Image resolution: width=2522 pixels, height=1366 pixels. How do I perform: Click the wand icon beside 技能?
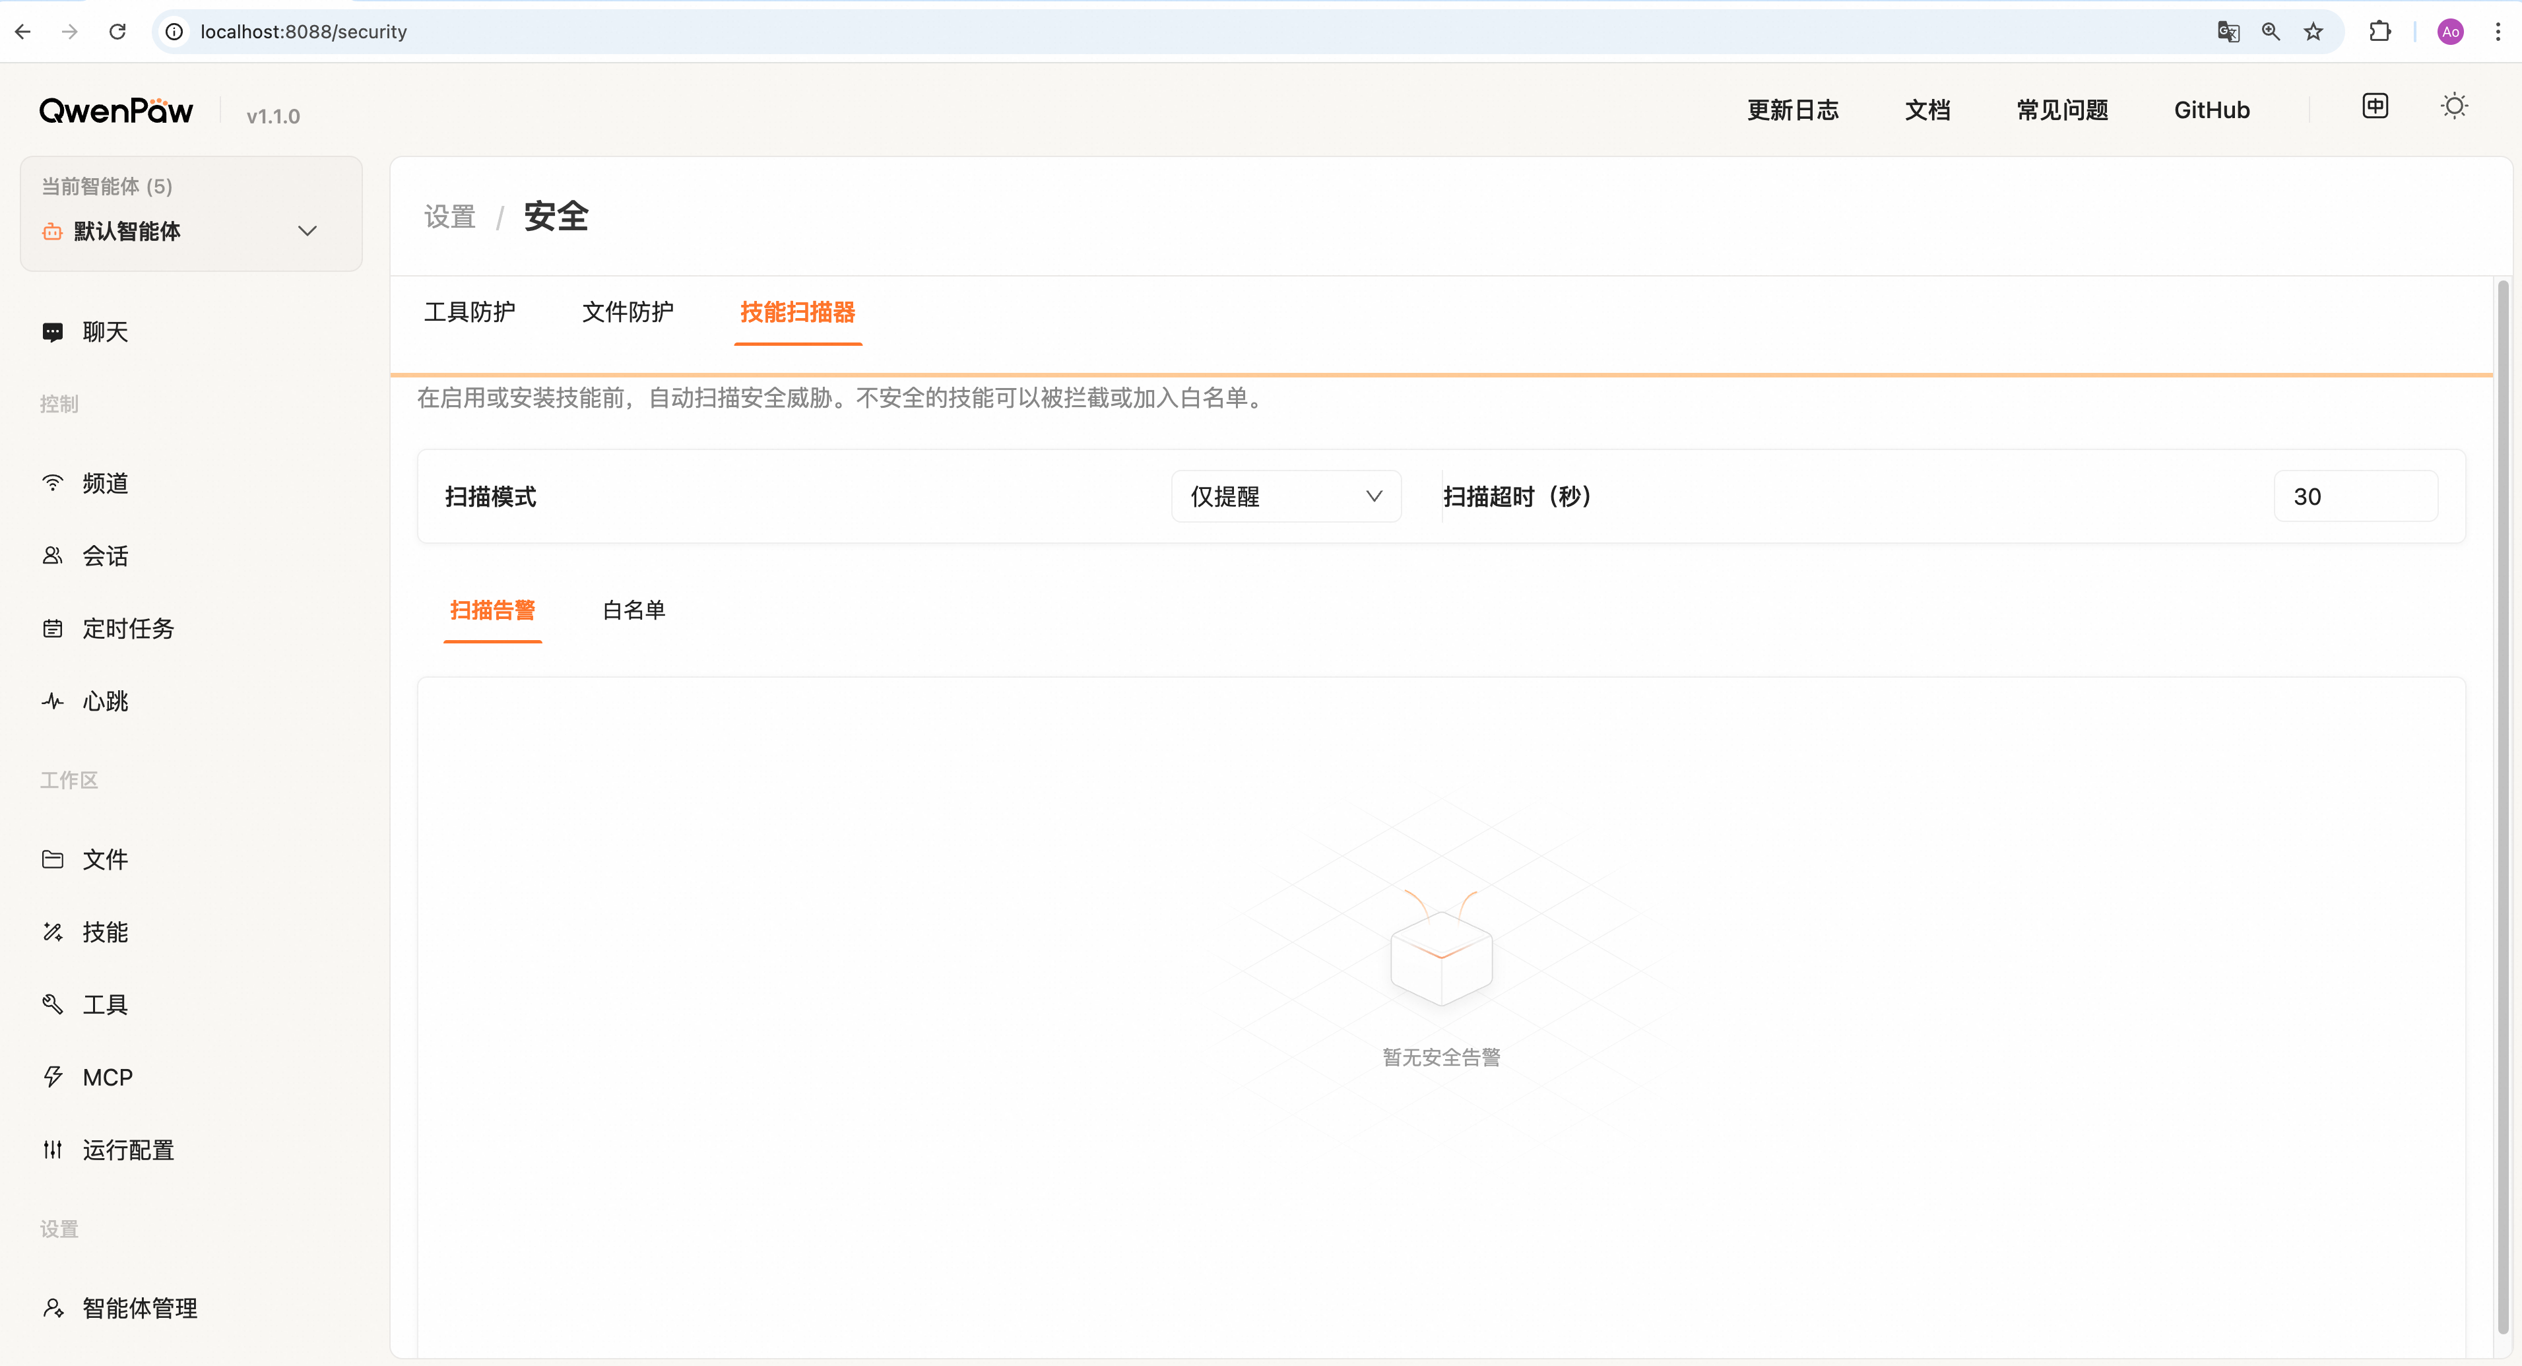[x=53, y=931]
